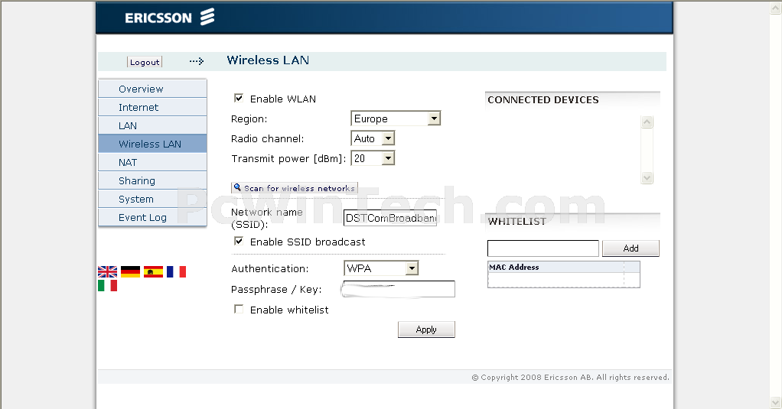Click the Network name SSID field
The image size is (782, 409).
click(x=390, y=218)
